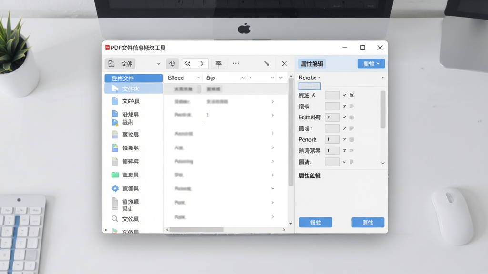Click the lower-left blue button in the properties panel
Image resolution: width=488 pixels, height=274 pixels.
point(315,223)
